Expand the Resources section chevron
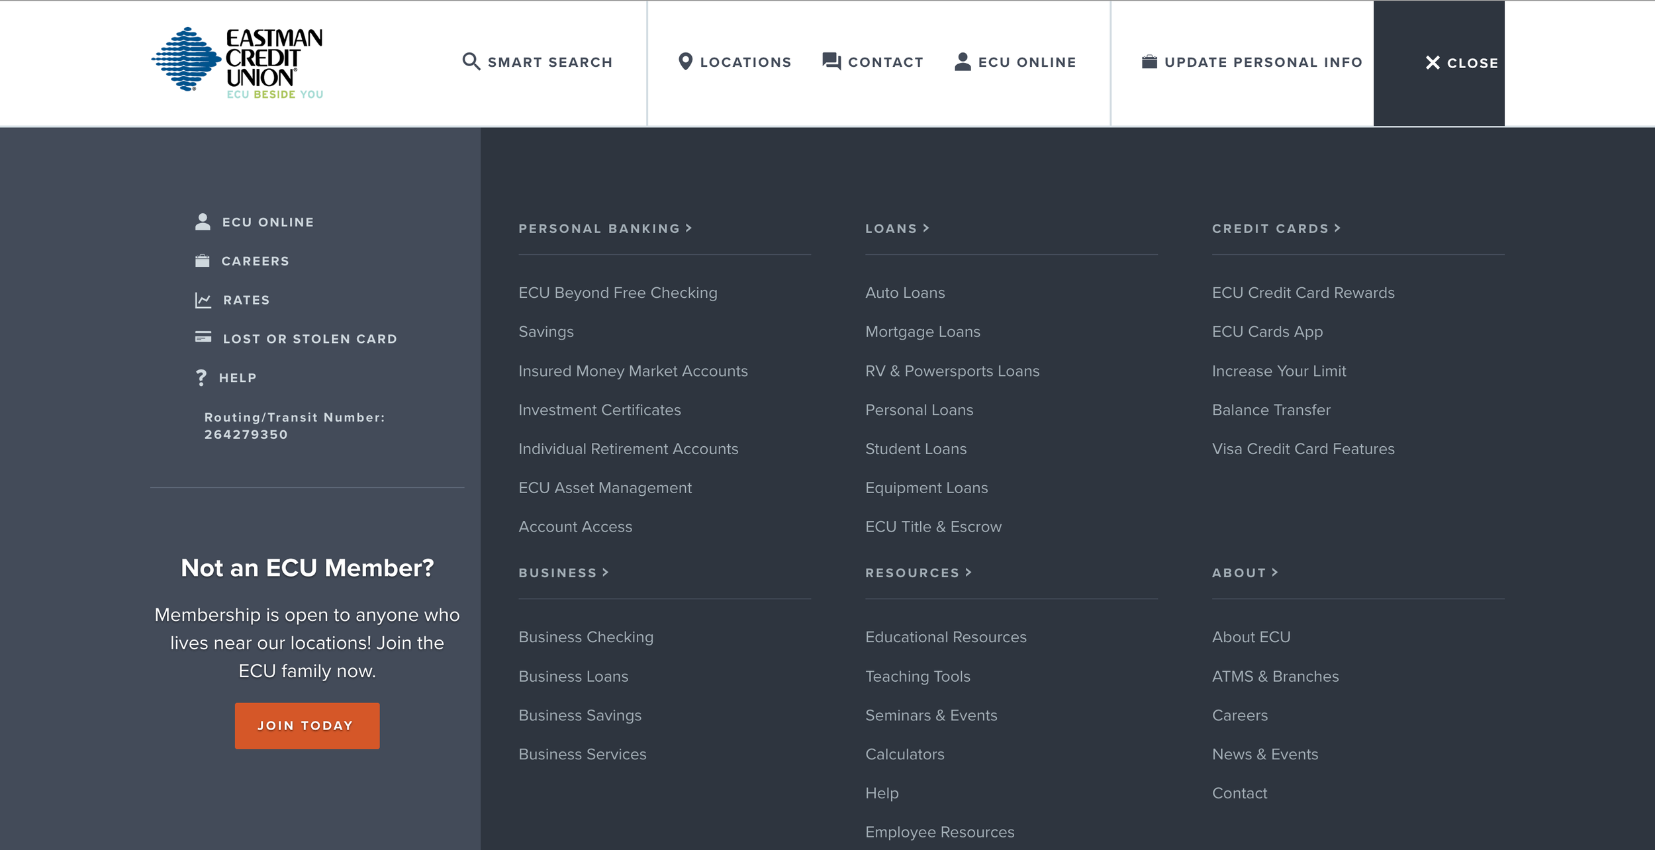Image resolution: width=1655 pixels, height=850 pixels. point(968,572)
